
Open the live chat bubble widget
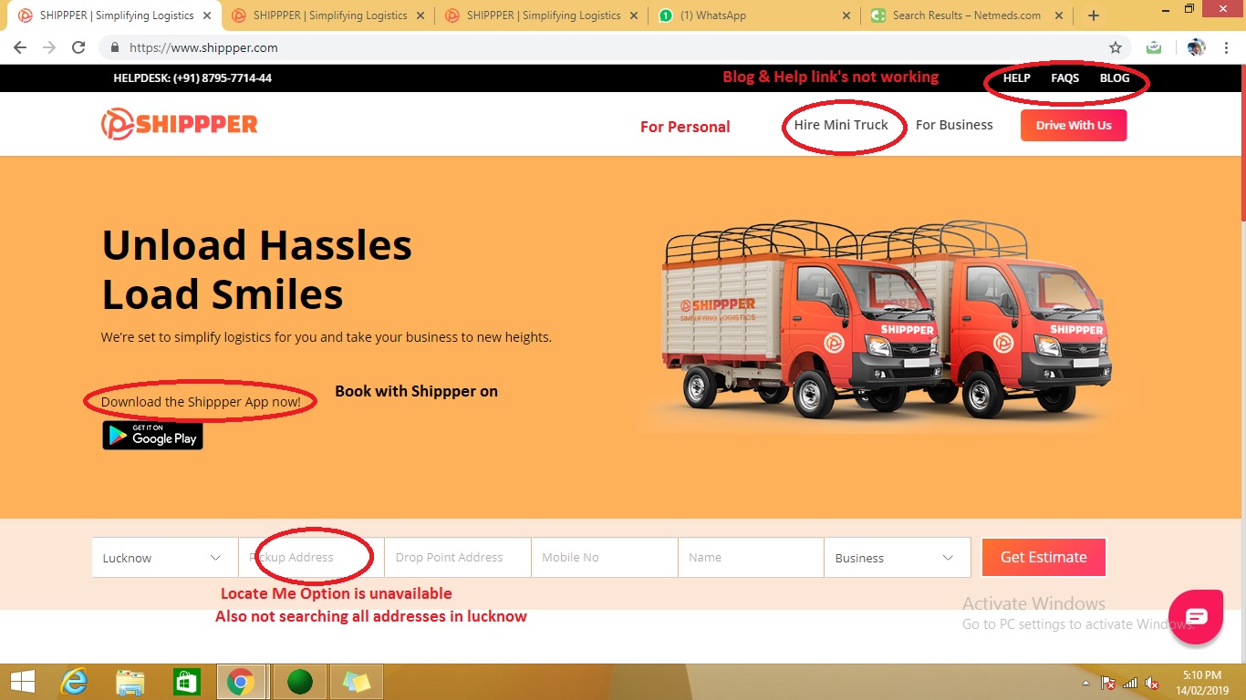[x=1196, y=617]
